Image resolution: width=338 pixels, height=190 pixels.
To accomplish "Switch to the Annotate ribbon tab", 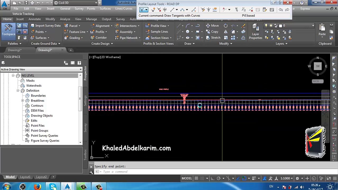I will tap(35, 19).
